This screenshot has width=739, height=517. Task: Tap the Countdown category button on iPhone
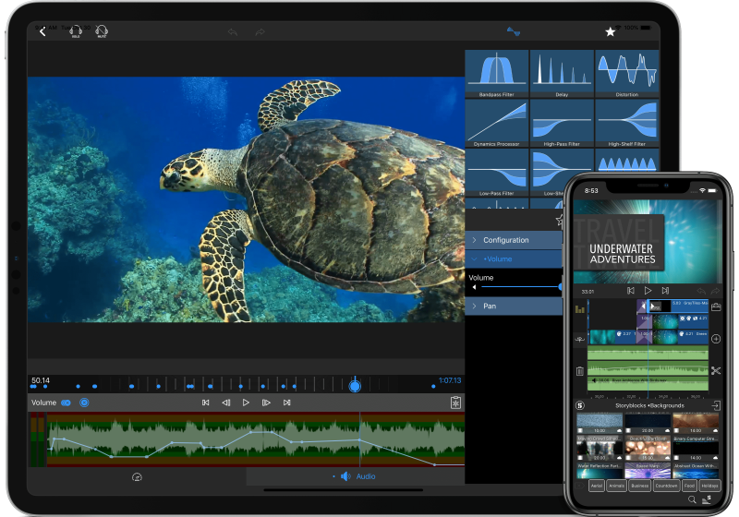665,485
